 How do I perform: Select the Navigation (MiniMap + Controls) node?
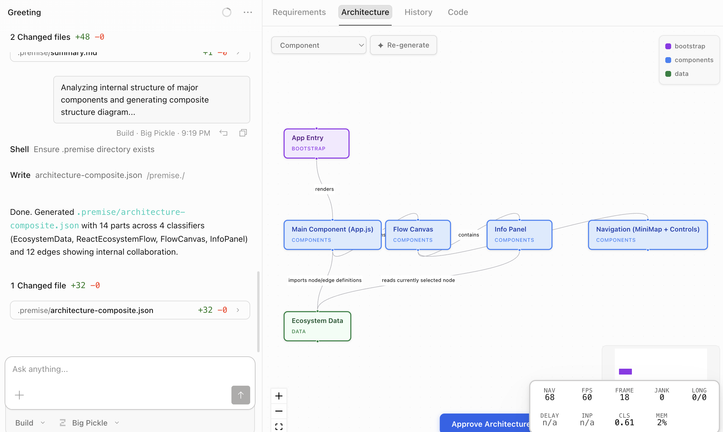pos(648,235)
